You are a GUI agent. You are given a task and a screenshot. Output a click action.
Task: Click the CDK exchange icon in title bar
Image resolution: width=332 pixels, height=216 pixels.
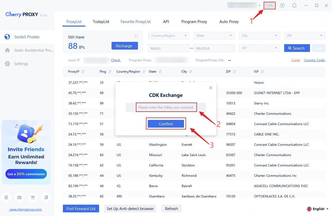pos(269,5)
